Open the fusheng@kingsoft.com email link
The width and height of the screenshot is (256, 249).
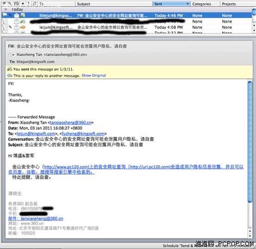(83, 134)
